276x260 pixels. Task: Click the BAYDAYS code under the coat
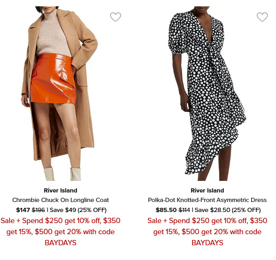tap(60, 243)
